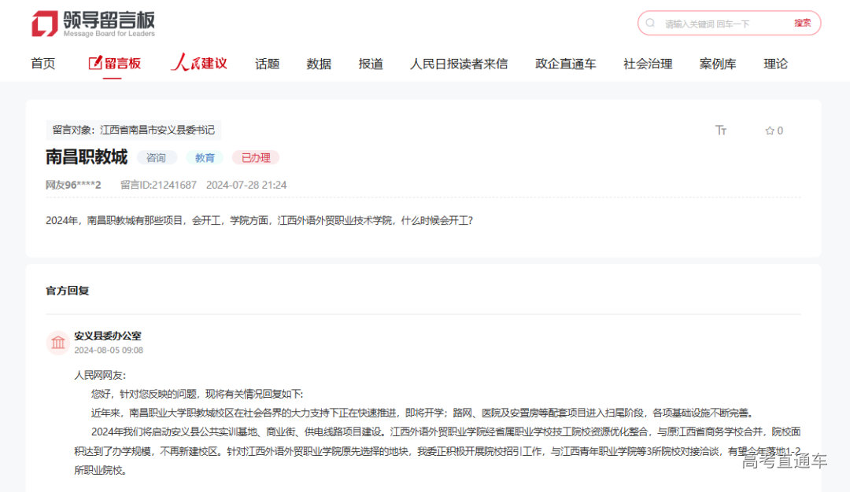Viewport: 850px width, 492px height.
Task: Click the 搜索 search button
Action: [x=802, y=23]
